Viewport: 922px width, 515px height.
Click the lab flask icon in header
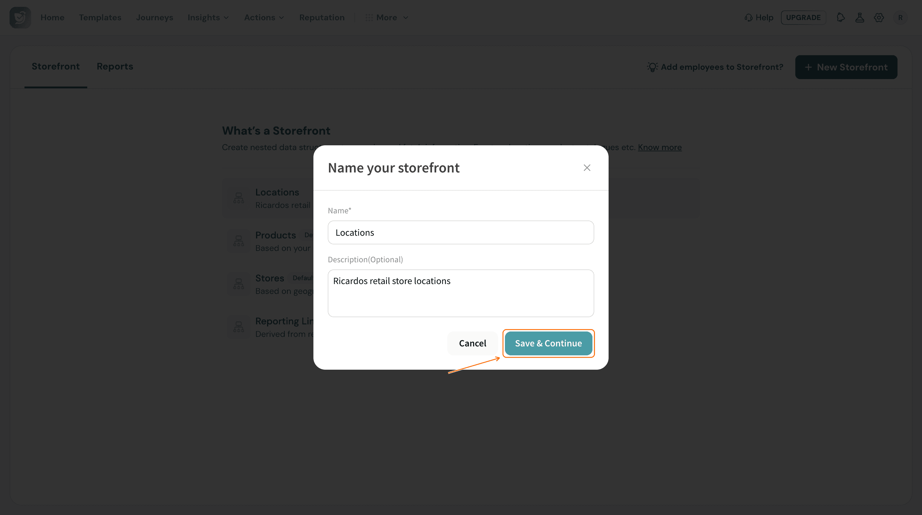(860, 18)
